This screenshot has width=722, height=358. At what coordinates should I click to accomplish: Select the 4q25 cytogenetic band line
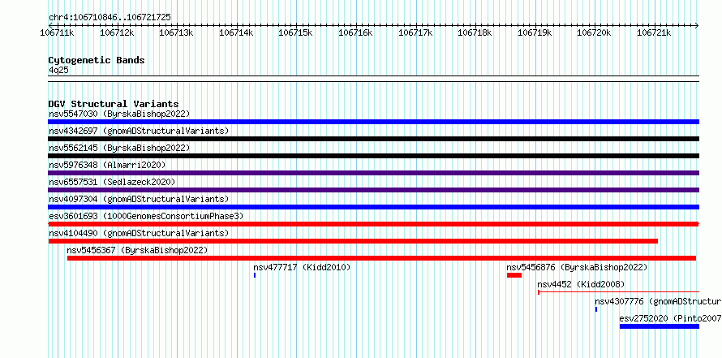tap(373, 79)
